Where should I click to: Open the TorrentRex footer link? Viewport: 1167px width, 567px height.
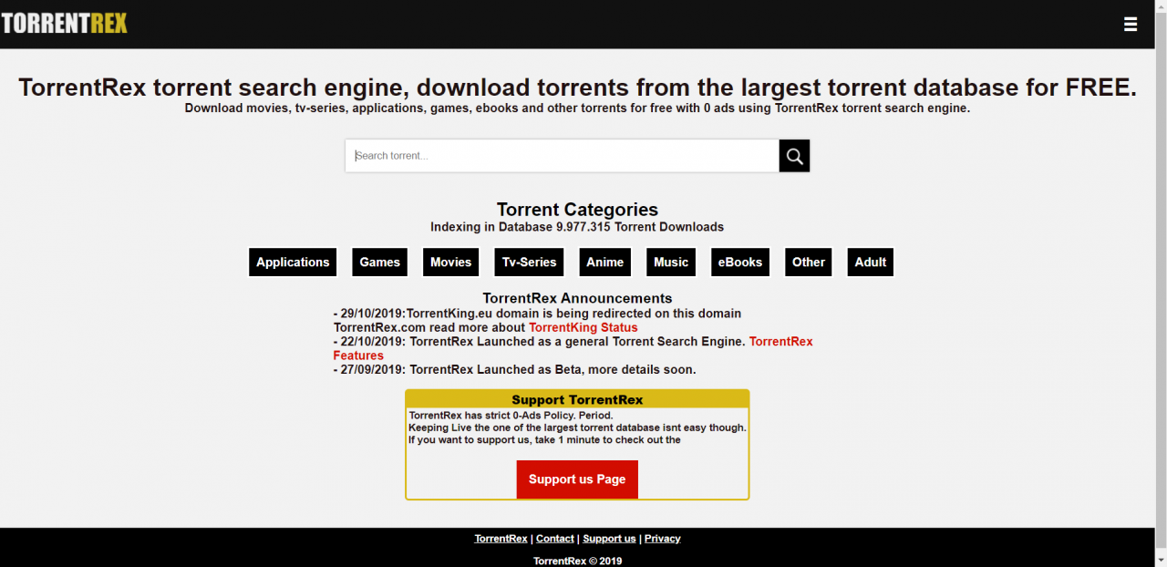[501, 539]
